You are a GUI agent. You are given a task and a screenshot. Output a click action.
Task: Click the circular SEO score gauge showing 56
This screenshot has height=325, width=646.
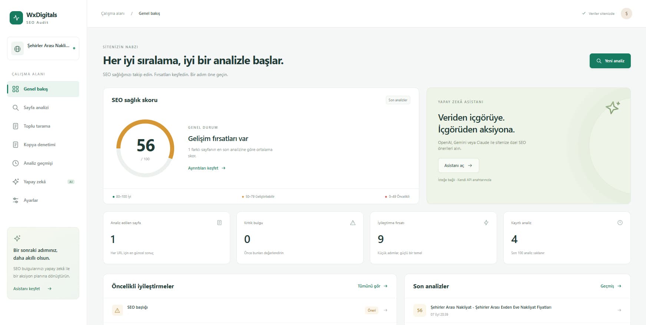(x=145, y=148)
